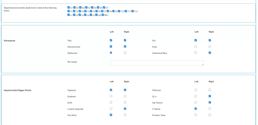Enable the Right SCM checkbox
Image resolution: width=258 pixels, height=125 pixels.
(x=125, y=102)
